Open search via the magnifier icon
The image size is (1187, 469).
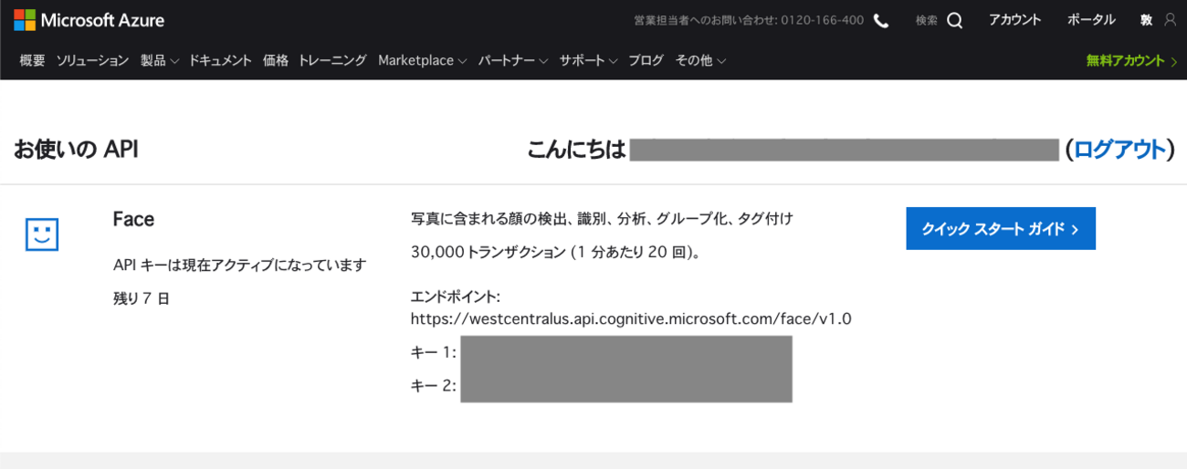click(x=954, y=20)
